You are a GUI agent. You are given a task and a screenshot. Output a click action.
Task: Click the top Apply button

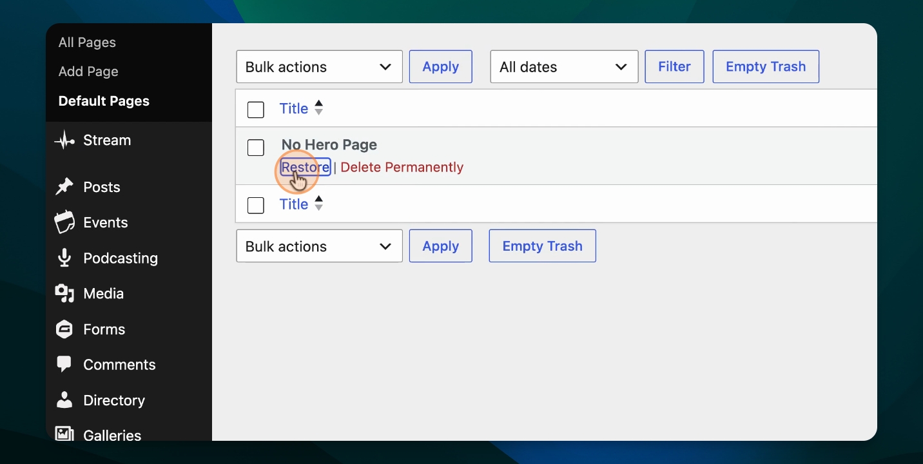coord(441,67)
